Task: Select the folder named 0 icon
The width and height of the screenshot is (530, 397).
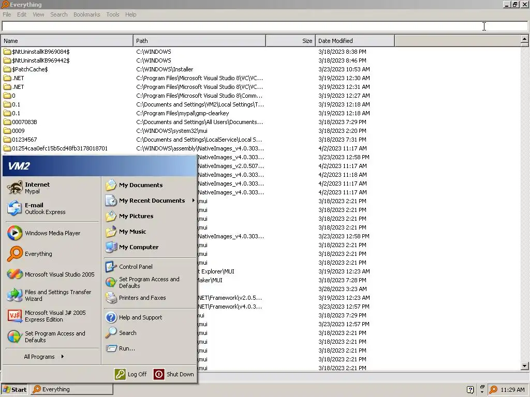Action: (x=7, y=96)
